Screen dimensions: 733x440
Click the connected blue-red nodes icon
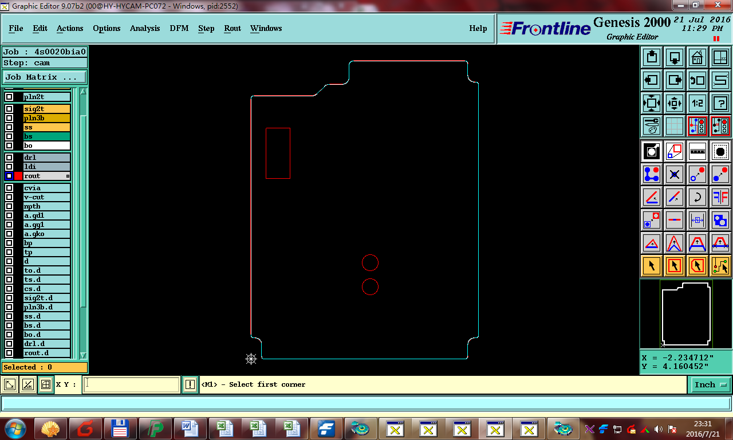click(x=652, y=174)
